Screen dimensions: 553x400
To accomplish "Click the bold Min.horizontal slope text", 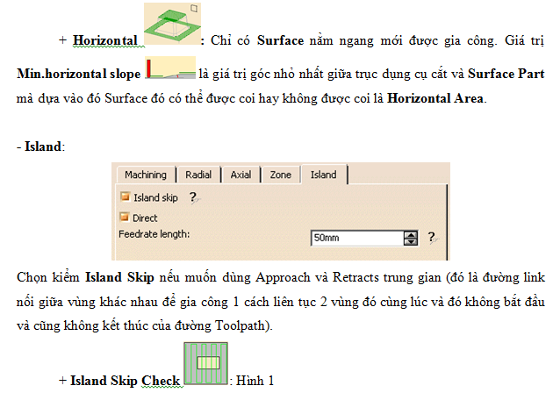I will pos(79,74).
